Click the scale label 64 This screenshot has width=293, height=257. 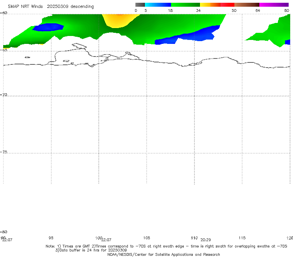pos(258,10)
